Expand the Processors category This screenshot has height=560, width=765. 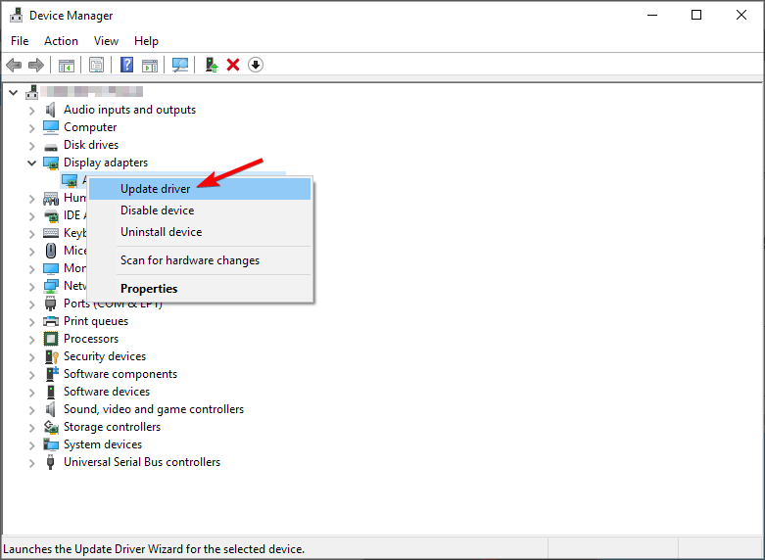point(31,339)
